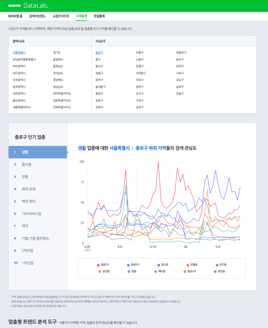Click 맞춤형 트렌드 분석 도구 heading
Viewport: 268px width, 328px height.
pos(33,322)
